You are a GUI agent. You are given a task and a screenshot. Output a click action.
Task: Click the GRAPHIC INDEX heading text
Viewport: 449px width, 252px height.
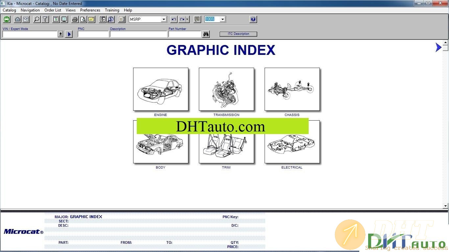coord(221,50)
